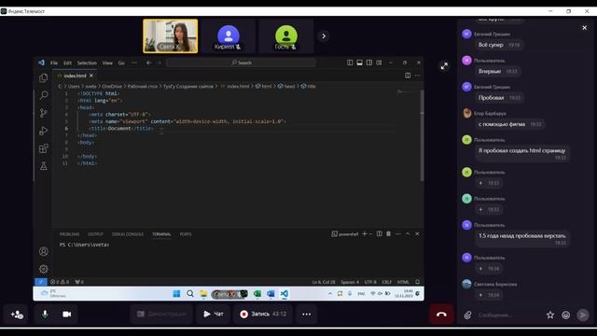Open the launch profile dropdown beside plus

point(370,234)
